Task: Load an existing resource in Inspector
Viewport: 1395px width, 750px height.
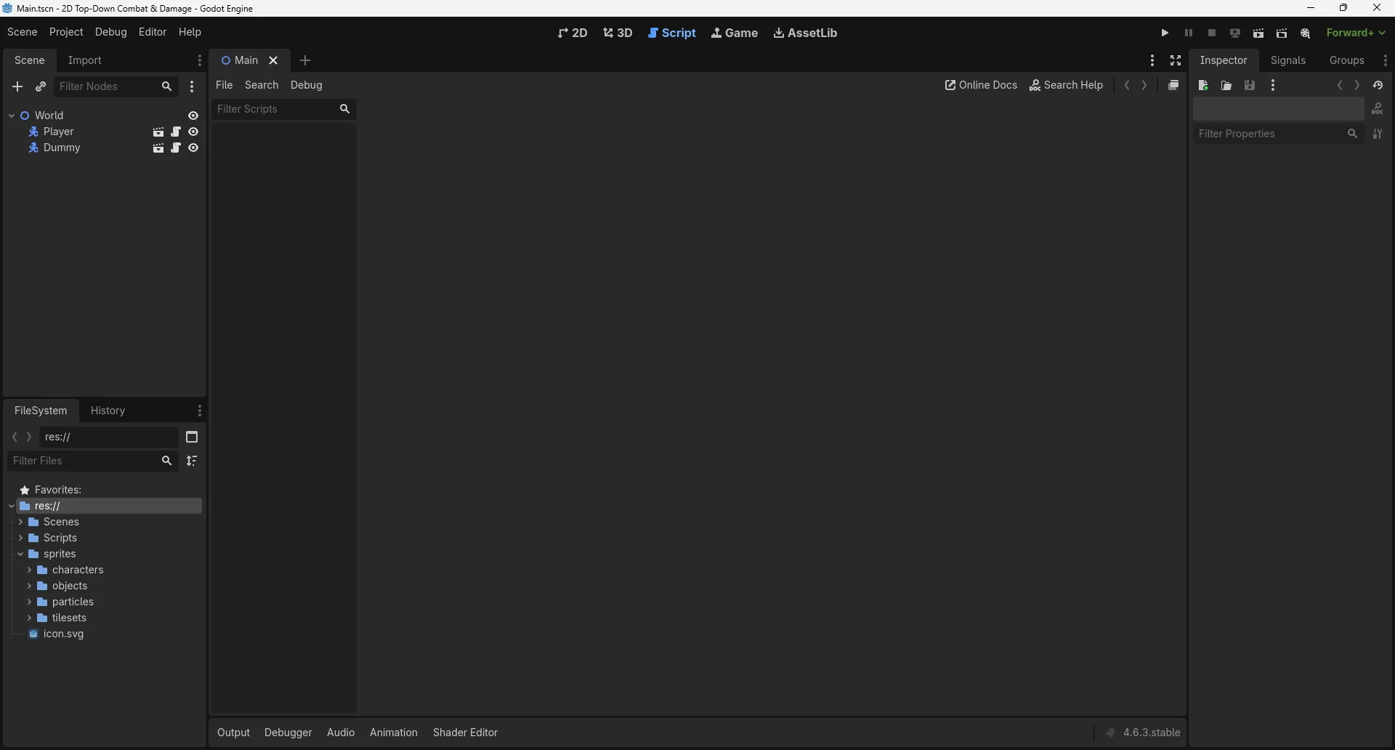Action: (1226, 86)
